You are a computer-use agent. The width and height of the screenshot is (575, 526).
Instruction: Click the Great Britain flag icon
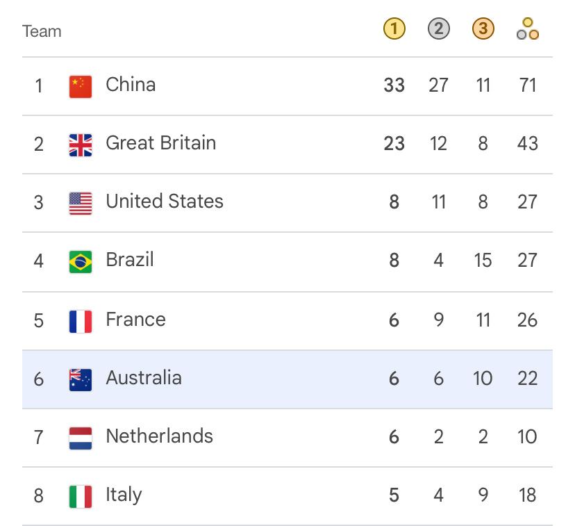[81, 145]
